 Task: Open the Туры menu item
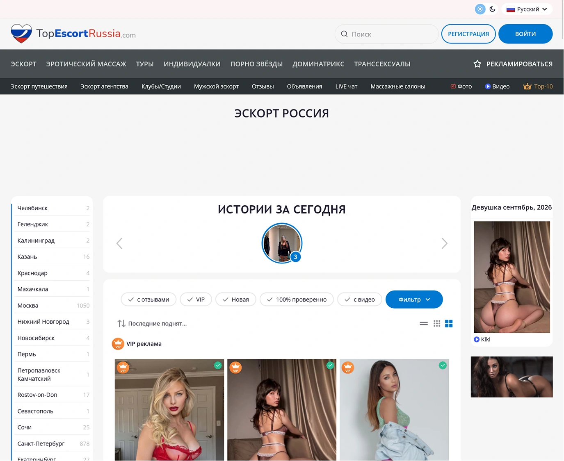pyautogui.click(x=145, y=64)
